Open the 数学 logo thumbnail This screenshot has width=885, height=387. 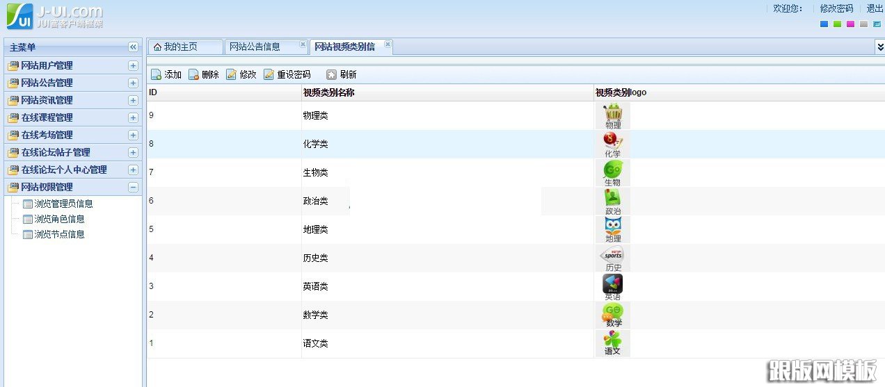613,315
